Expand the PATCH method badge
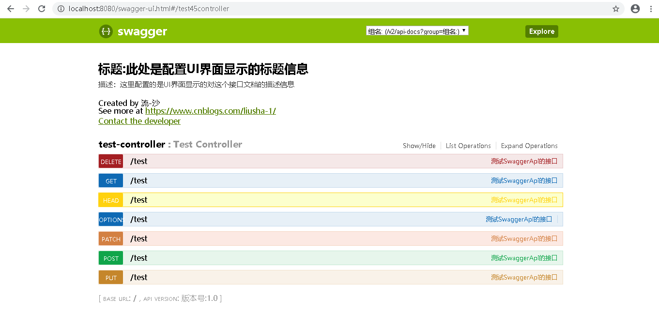 click(x=111, y=239)
